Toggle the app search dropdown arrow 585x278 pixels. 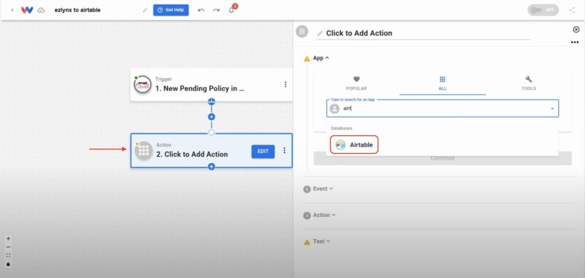[x=552, y=109]
